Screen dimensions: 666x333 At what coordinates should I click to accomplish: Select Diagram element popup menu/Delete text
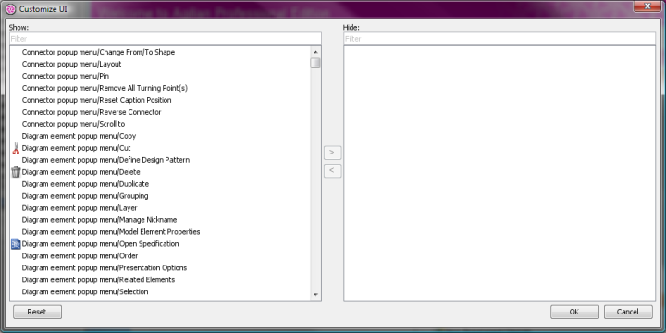coord(80,172)
